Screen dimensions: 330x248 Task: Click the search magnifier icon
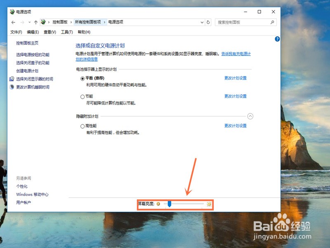coord(272,22)
